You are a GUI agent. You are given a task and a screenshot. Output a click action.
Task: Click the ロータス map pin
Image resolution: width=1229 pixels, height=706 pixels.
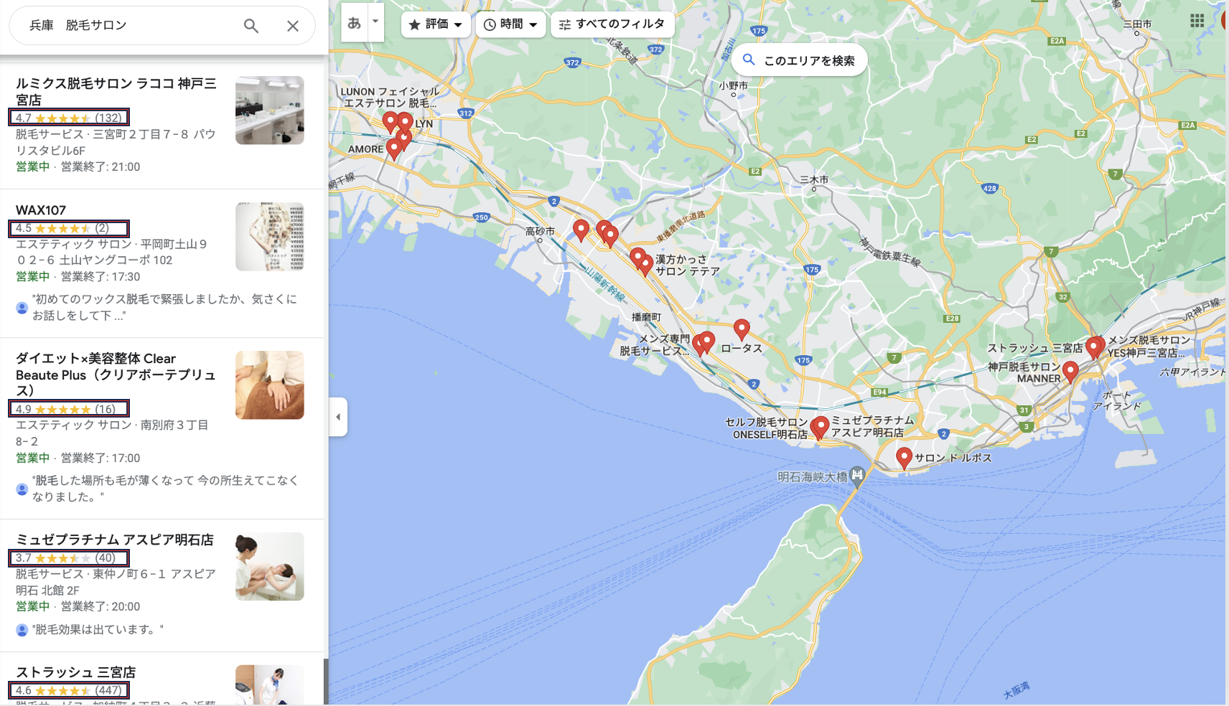pyautogui.click(x=742, y=329)
